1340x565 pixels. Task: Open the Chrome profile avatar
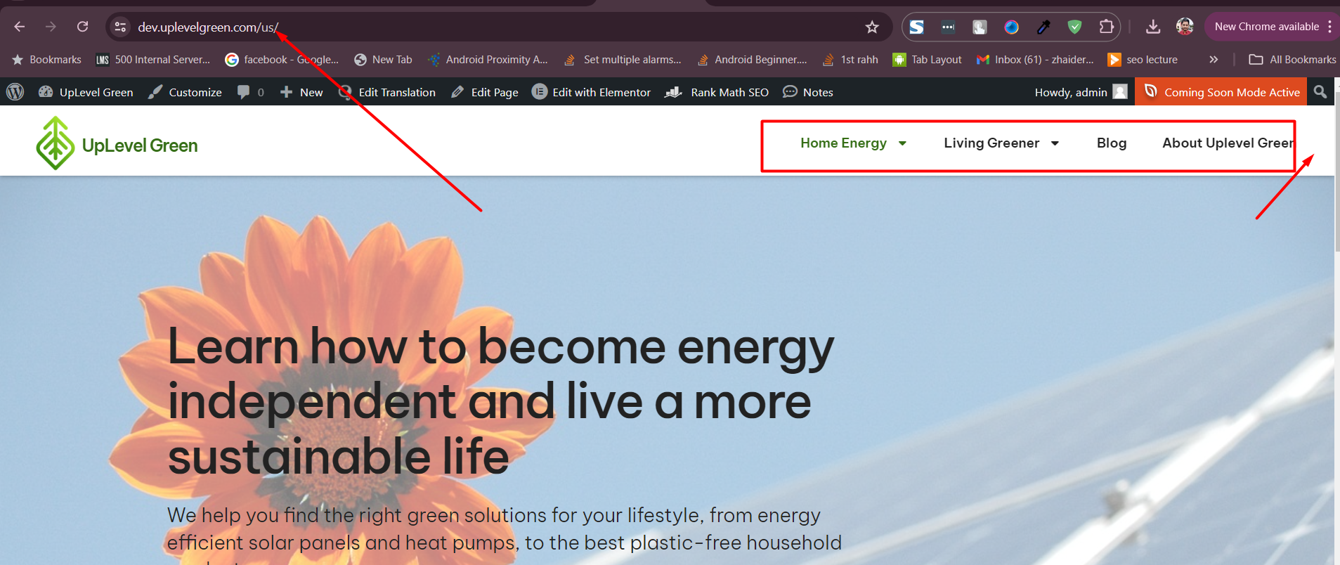(x=1185, y=27)
